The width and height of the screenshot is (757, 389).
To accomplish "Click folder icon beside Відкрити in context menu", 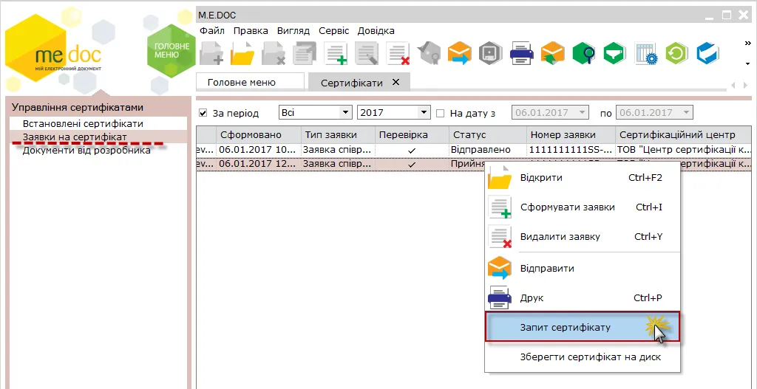I will click(x=500, y=178).
